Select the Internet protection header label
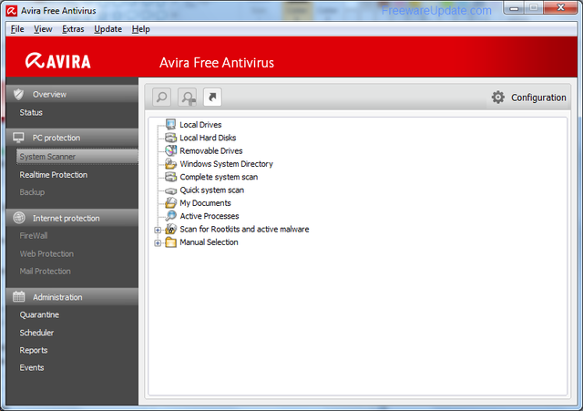This screenshot has height=411, width=583. point(66,219)
